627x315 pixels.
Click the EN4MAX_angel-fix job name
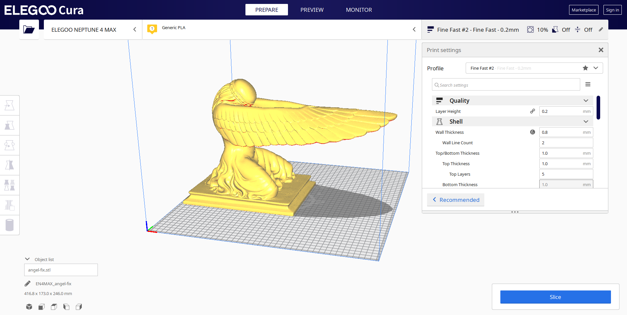point(53,284)
